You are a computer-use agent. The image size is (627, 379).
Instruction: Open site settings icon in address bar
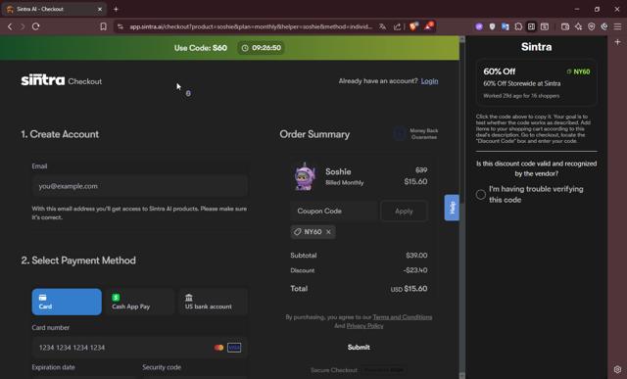click(x=120, y=26)
